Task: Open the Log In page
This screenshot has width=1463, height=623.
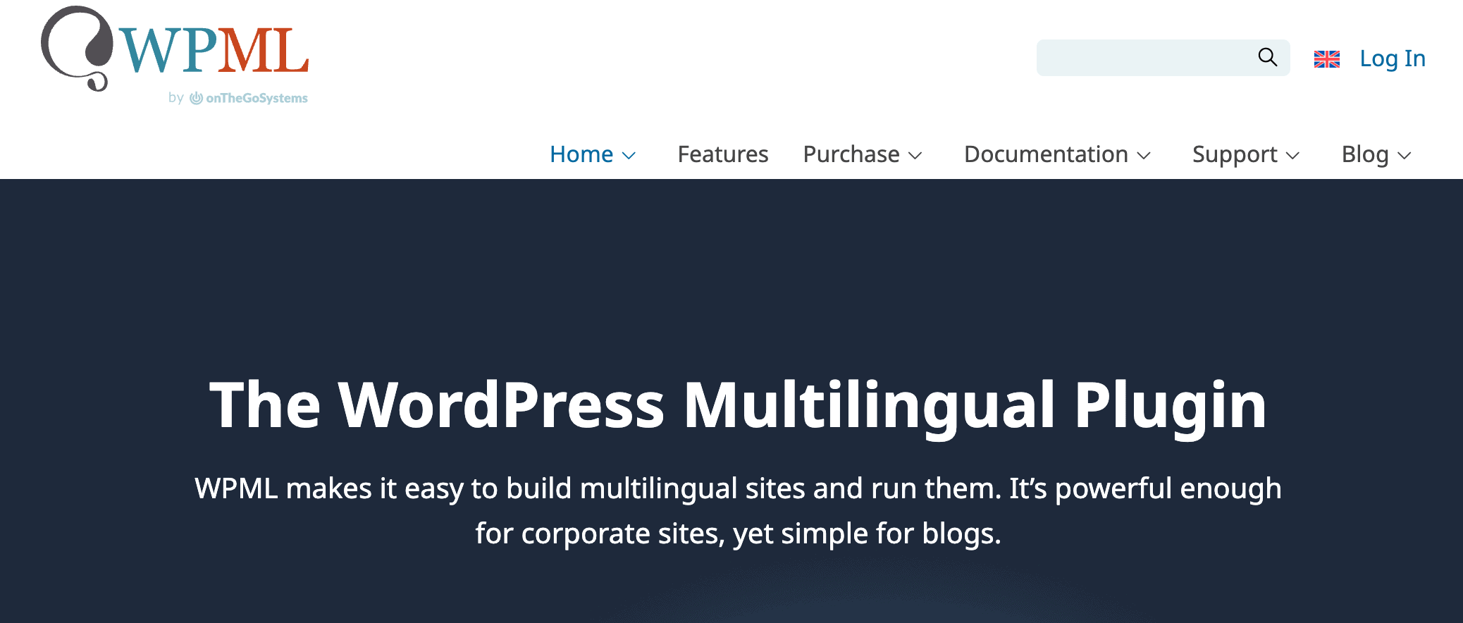Action: tap(1392, 58)
